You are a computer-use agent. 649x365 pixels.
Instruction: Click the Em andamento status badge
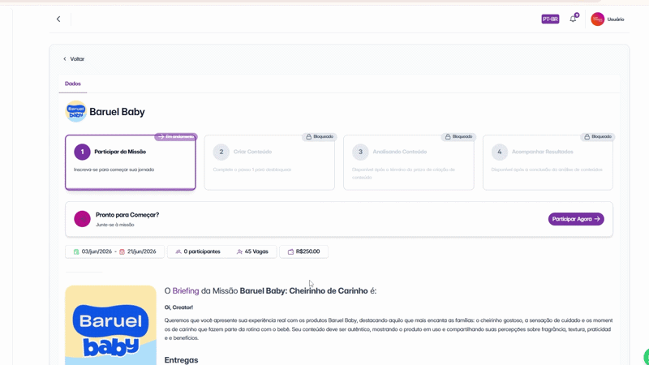[x=176, y=136]
